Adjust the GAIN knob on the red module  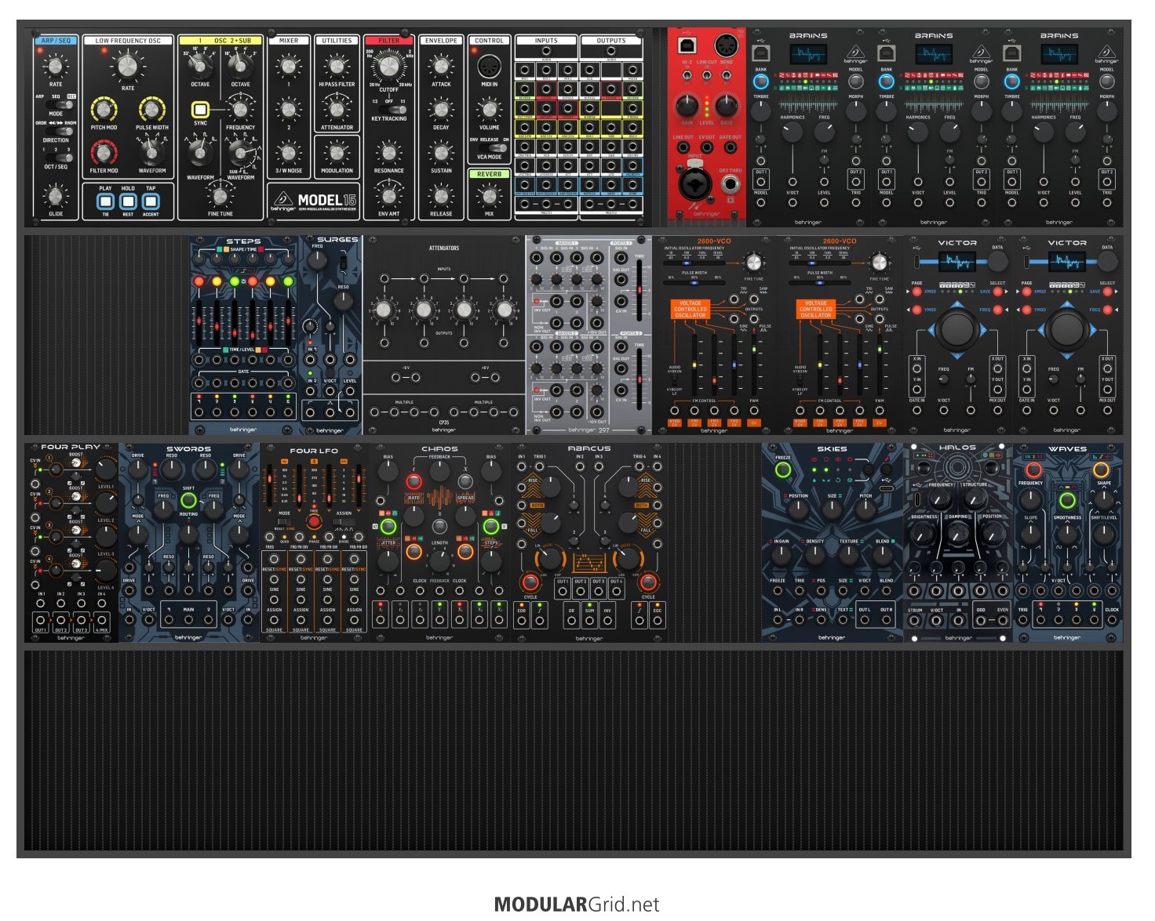pyautogui.click(x=686, y=104)
